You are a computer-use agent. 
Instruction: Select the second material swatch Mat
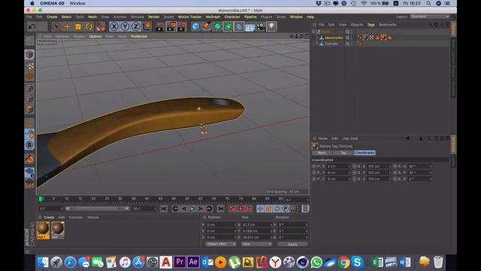(57, 230)
